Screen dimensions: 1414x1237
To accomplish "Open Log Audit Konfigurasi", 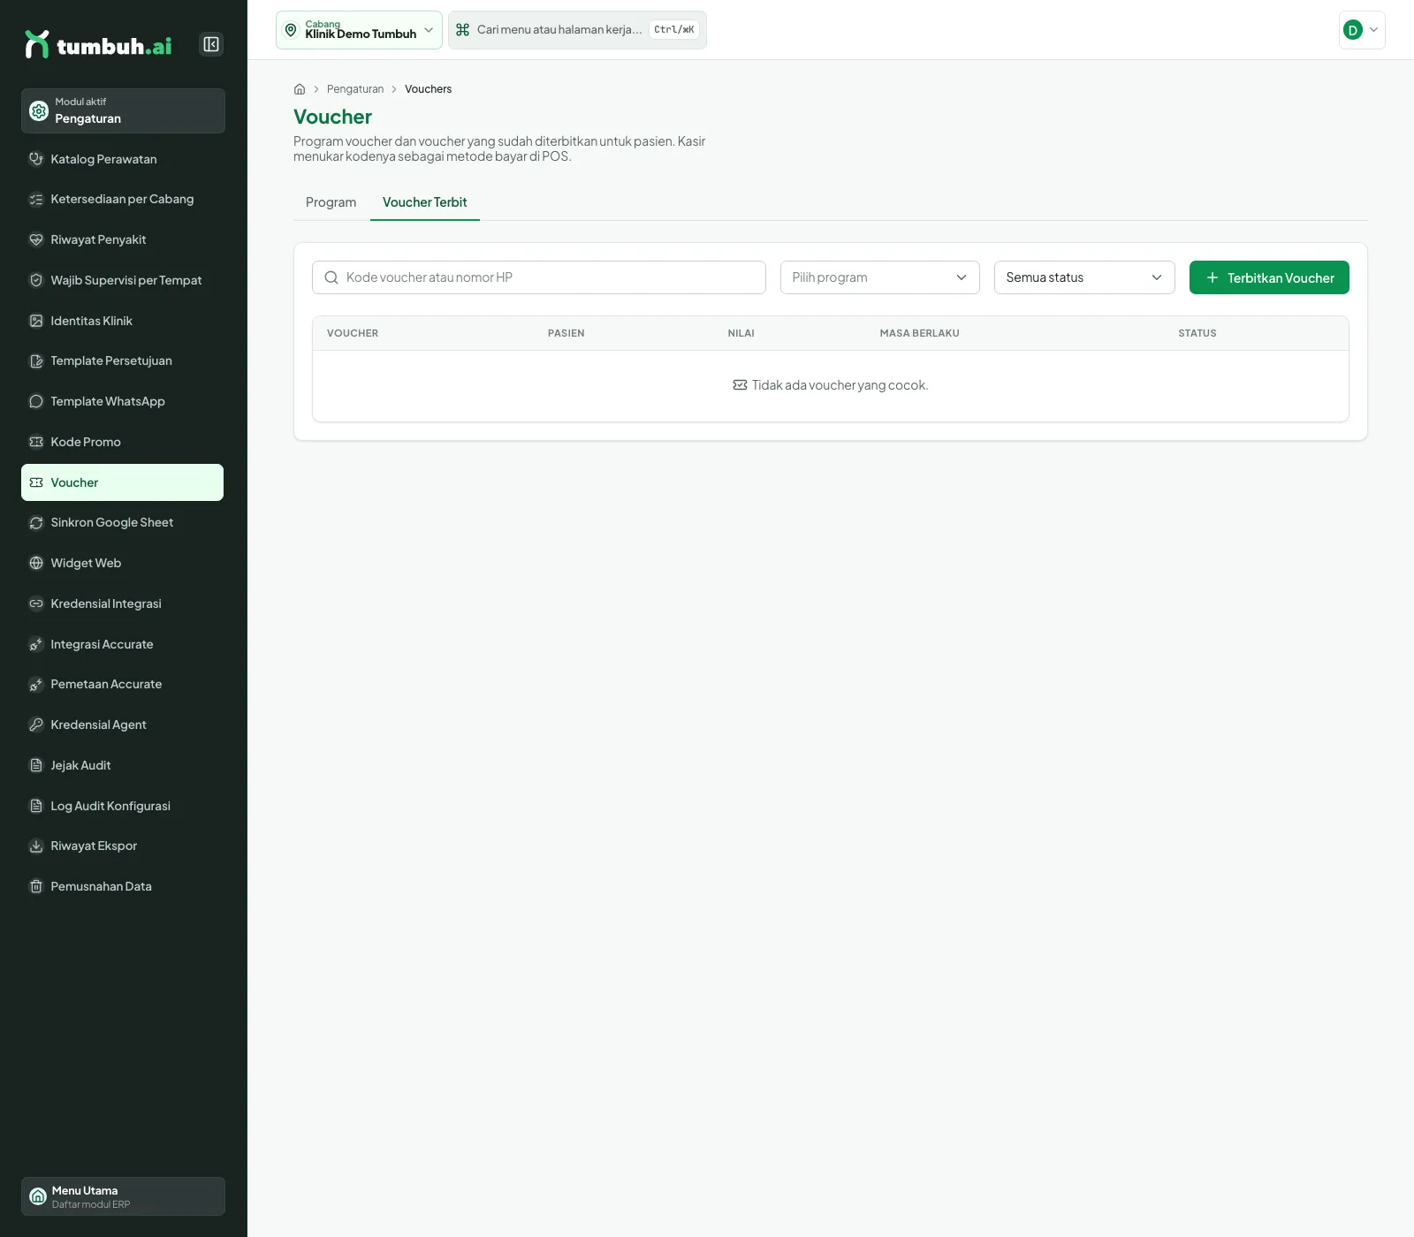I will tap(122, 806).
